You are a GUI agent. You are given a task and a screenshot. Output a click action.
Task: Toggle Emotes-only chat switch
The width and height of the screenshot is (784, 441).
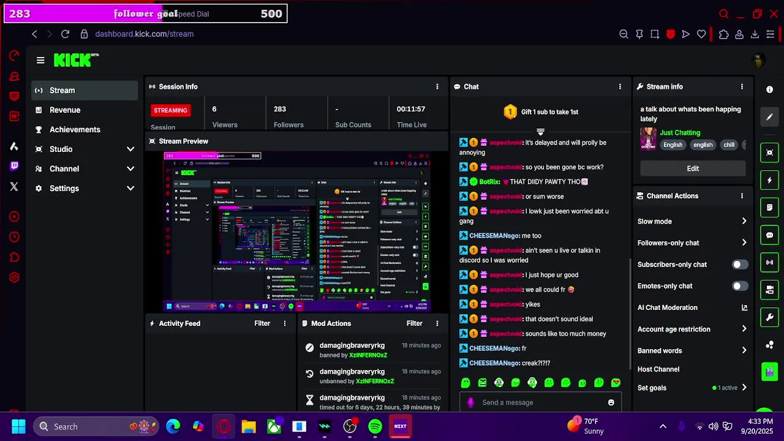(x=740, y=286)
